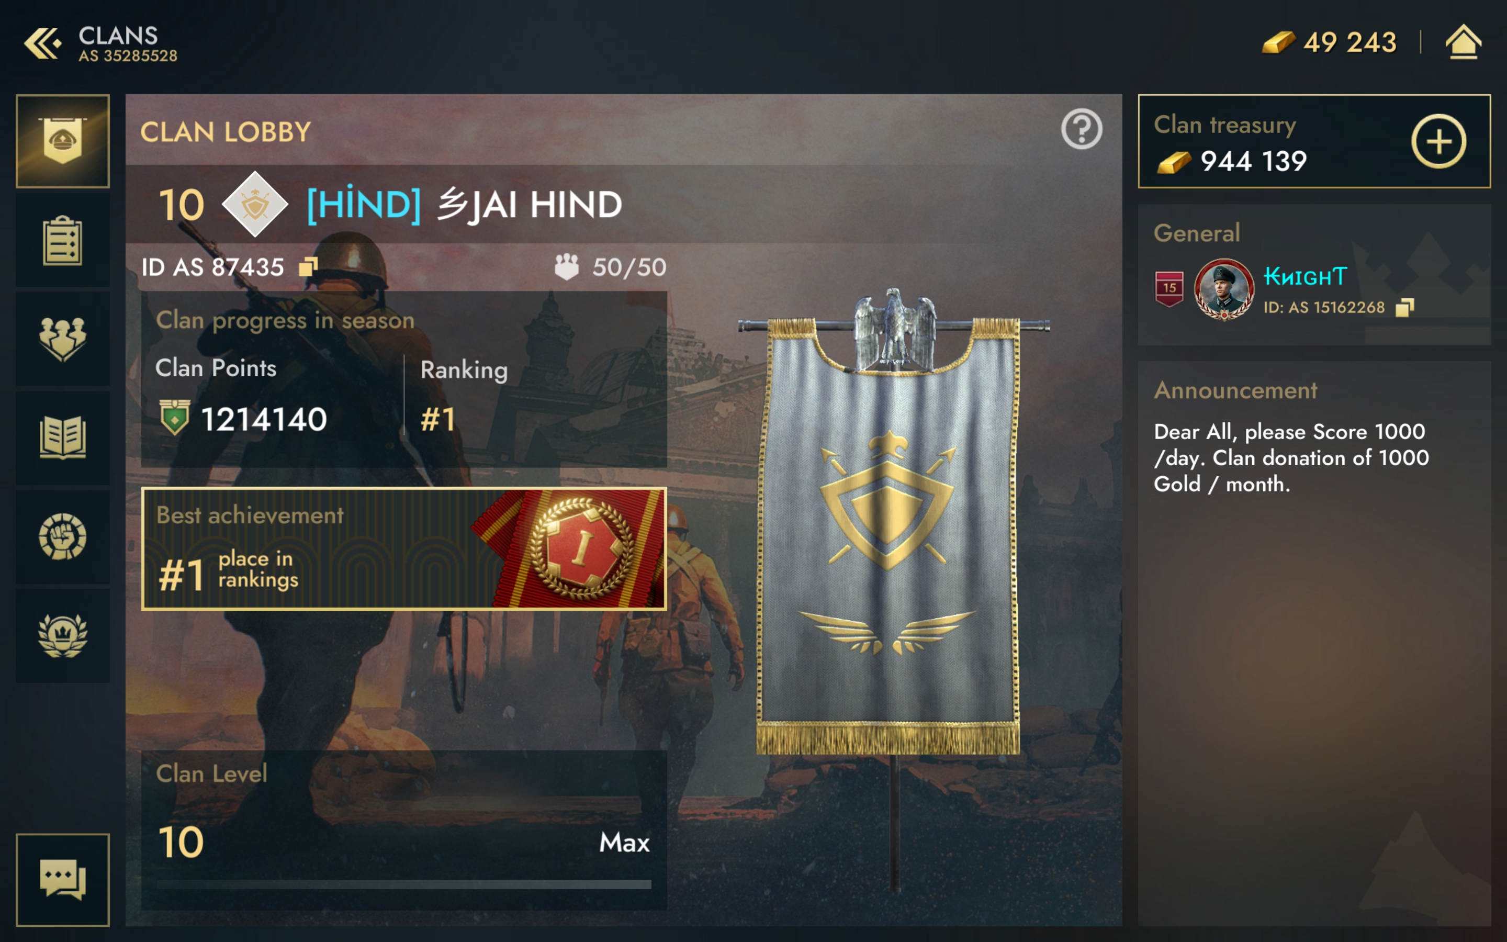
Task: Add gold to the clan treasury
Action: point(1438,141)
